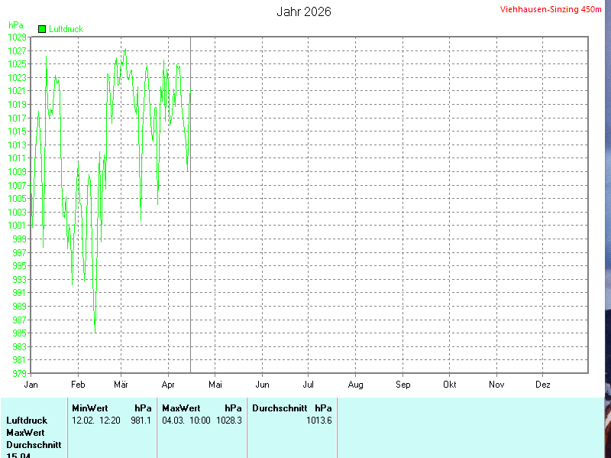Select the maximum value 1028.3 in the table

tap(229, 421)
